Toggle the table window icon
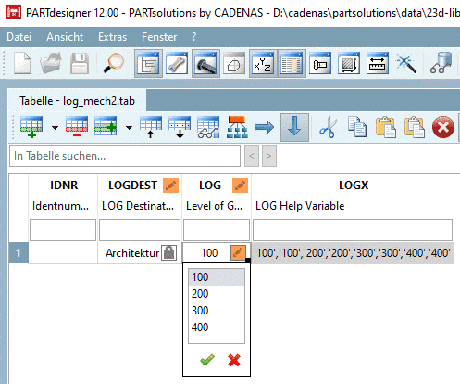Viewport: 460px width, 384px height. point(292,64)
